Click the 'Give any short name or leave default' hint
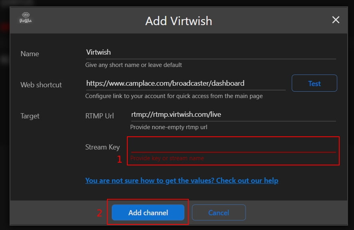The image size is (354, 230). click(133, 65)
